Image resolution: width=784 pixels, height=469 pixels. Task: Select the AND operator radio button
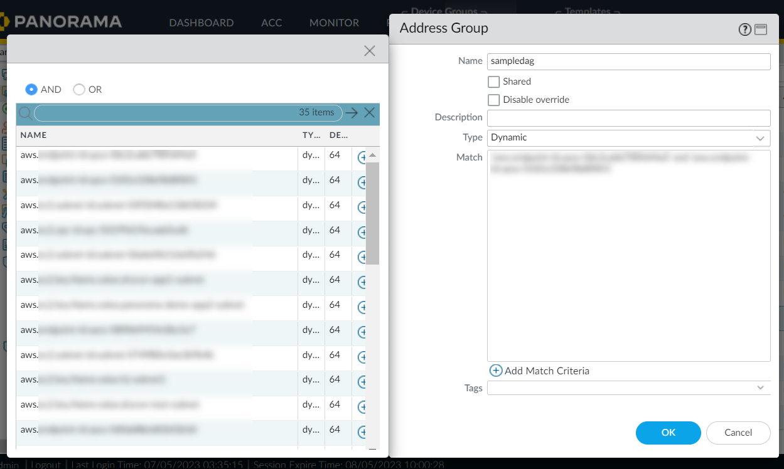(31, 90)
